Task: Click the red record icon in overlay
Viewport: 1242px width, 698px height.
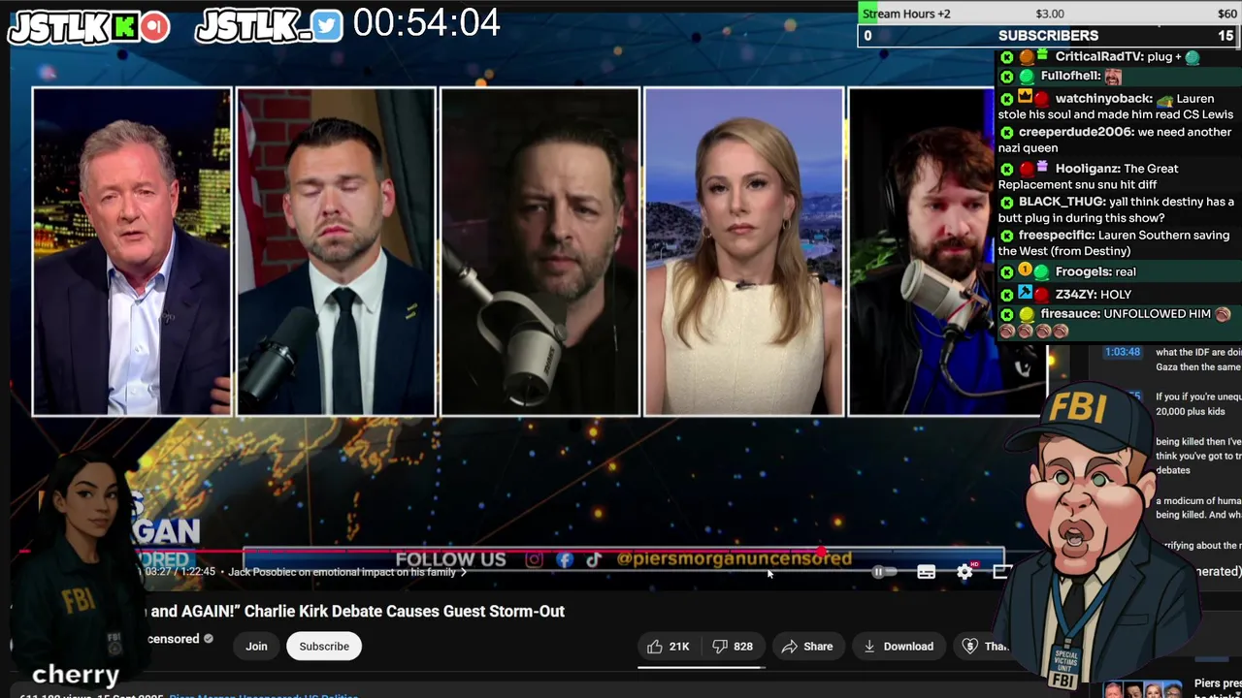Action: (154, 27)
